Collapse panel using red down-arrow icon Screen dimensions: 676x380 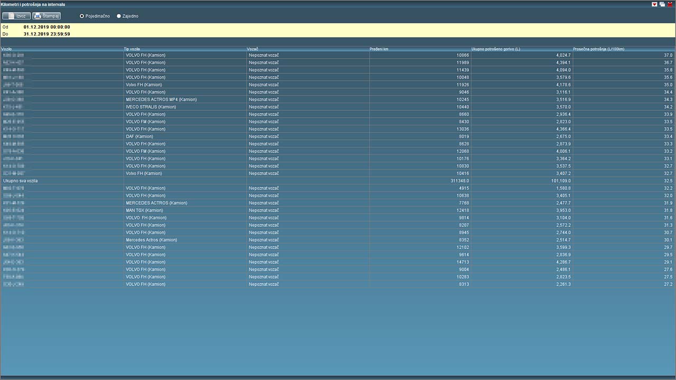(x=654, y=4)
